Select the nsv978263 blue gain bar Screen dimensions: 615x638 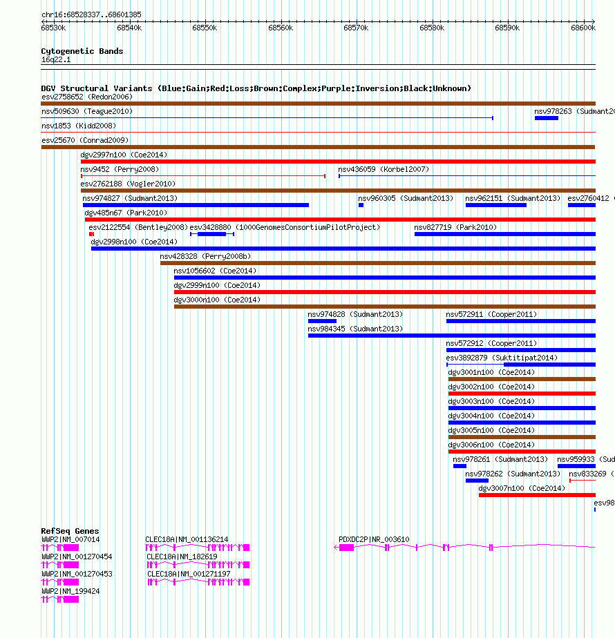coord(546,118)
